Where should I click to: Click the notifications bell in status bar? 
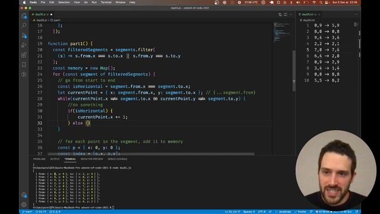tap(357, 212)
